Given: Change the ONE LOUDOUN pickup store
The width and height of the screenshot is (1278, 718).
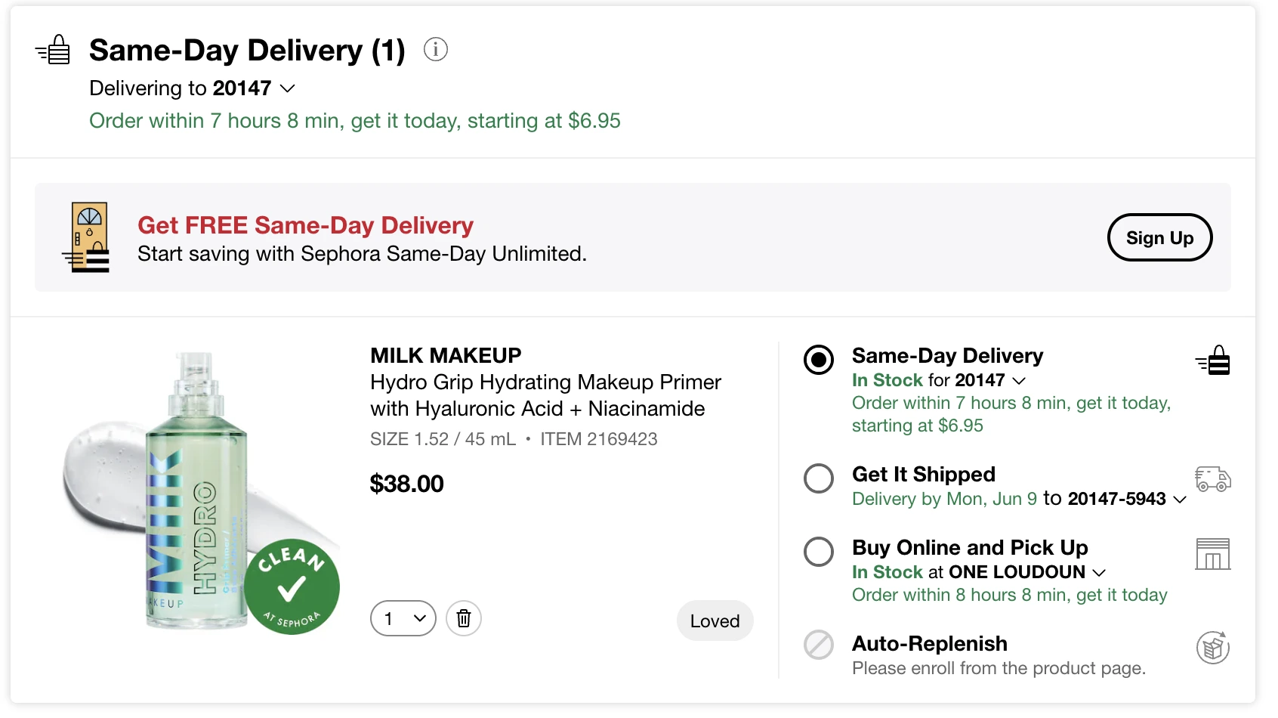Looking at the screenshot, I should 1028,572.
